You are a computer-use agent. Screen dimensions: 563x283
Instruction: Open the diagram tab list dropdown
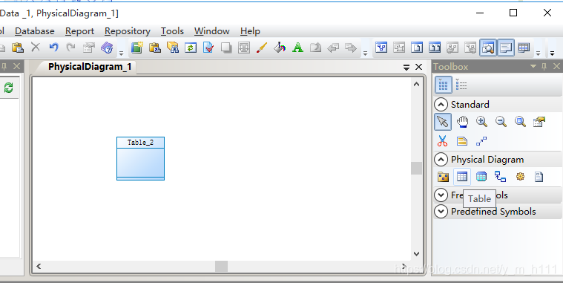click(406, 68)
